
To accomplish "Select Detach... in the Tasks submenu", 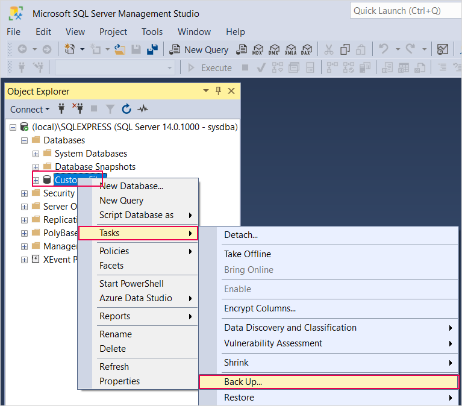I will coord(329,235).
